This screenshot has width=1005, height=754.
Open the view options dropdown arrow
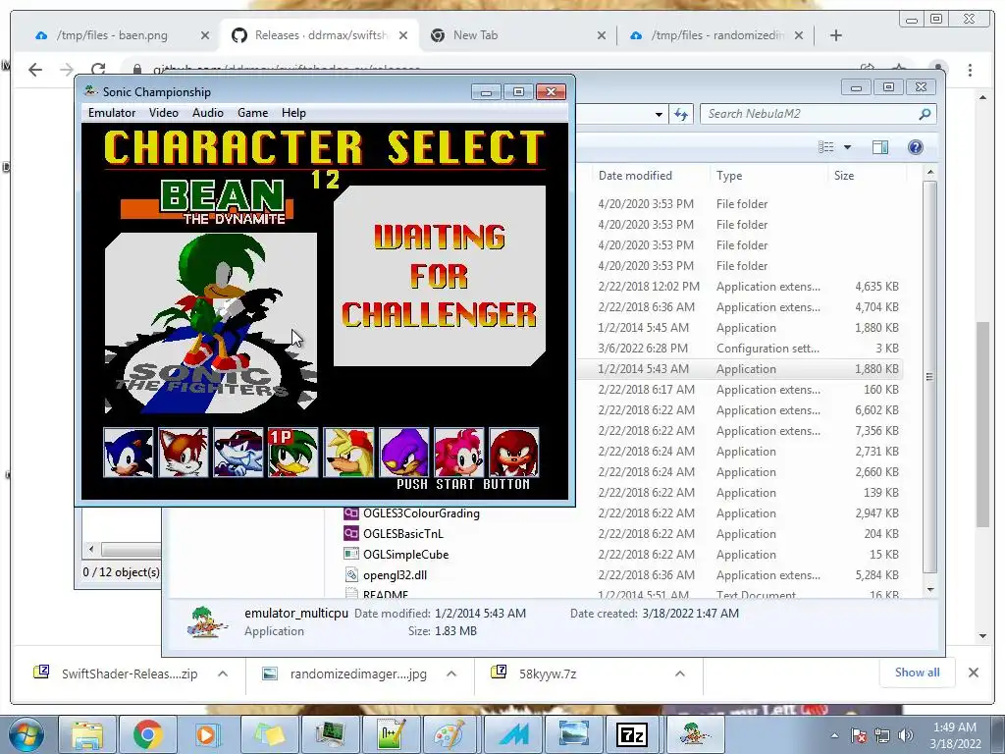point(847,147)
